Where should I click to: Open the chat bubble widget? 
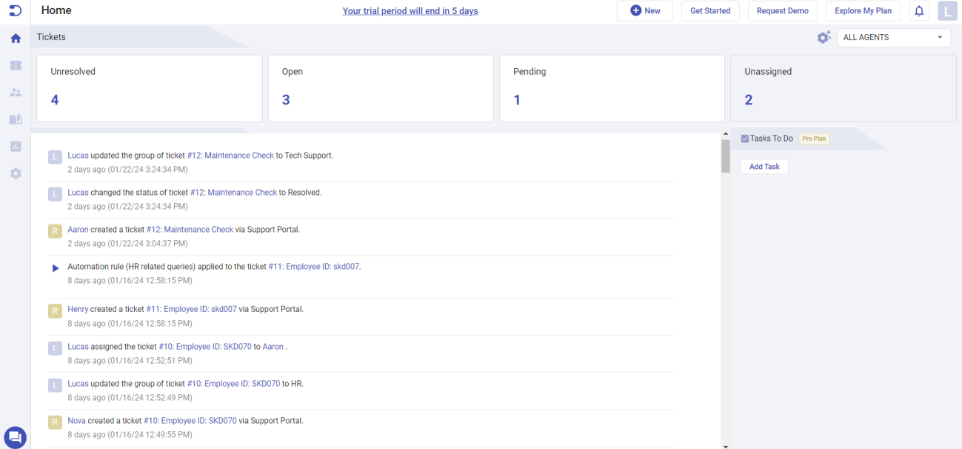click(x=15, y=436)
